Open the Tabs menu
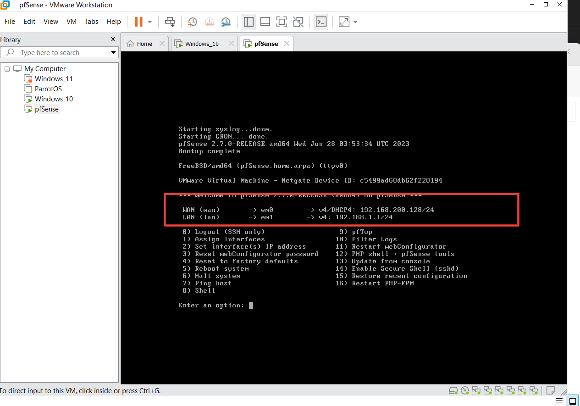 click(92, 22)
